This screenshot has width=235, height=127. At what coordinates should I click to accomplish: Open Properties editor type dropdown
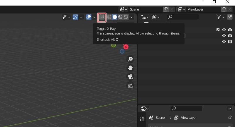click(x=145, y=109)
